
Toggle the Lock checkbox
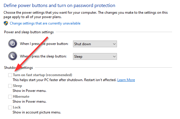[x=10, y=107]
